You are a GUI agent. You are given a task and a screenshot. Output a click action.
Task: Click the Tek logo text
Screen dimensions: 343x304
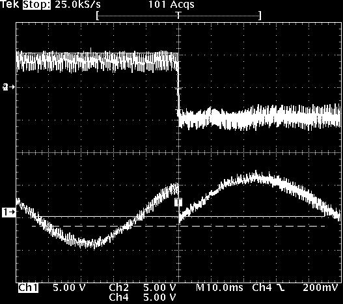coord(10,5)
